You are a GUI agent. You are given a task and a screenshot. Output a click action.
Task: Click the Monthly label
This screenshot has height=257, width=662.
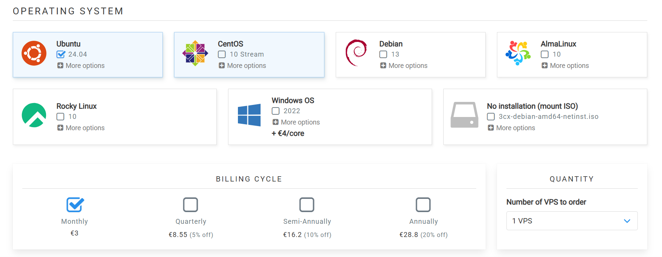tap(75, 222)
